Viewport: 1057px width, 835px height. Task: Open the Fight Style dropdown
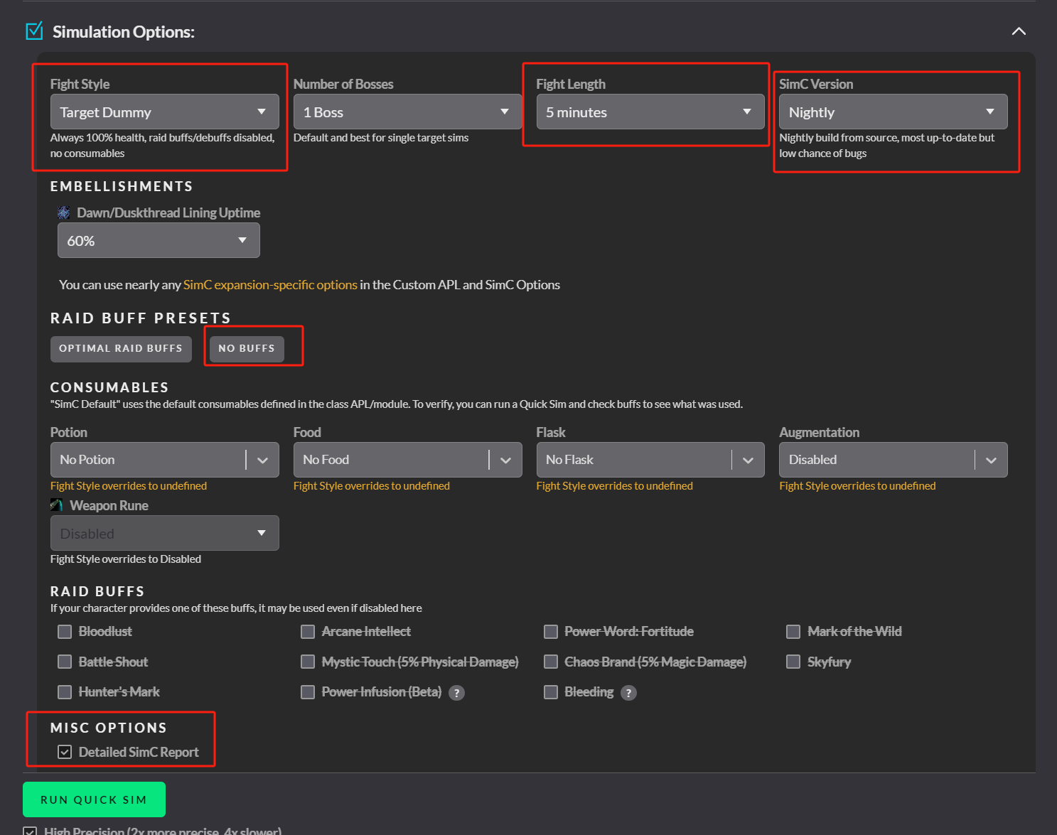[164, 112]
